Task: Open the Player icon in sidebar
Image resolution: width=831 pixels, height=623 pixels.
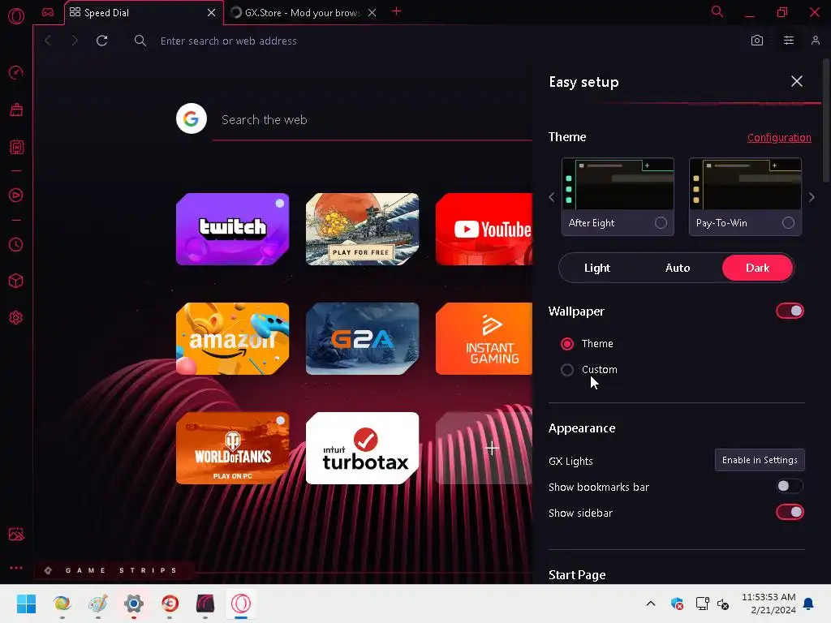Action: (16, 195)
